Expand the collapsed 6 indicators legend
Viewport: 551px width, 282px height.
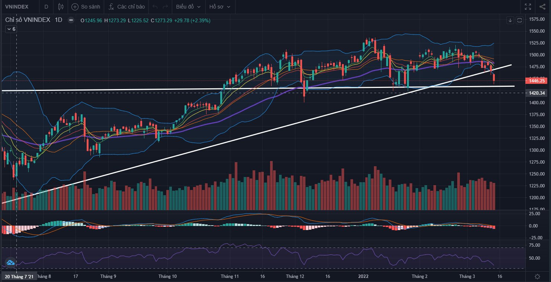[x=11, y=29]
